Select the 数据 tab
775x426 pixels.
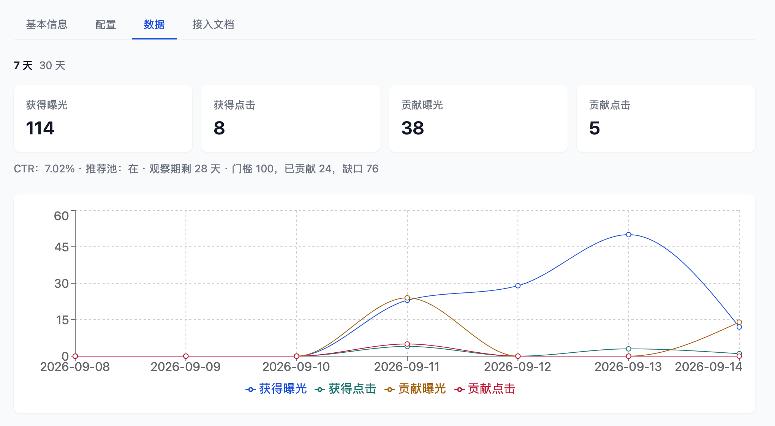(154, 25)
